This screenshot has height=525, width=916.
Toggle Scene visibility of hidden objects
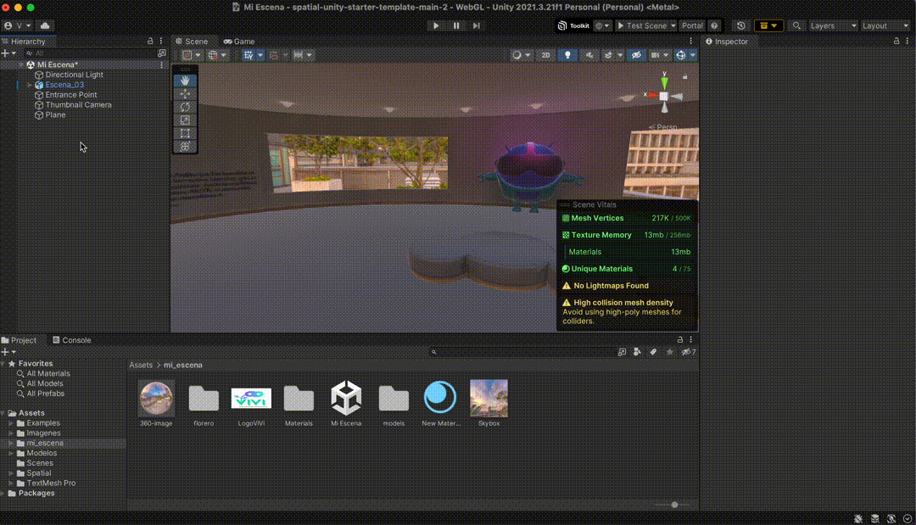click(x=636, y=55)
